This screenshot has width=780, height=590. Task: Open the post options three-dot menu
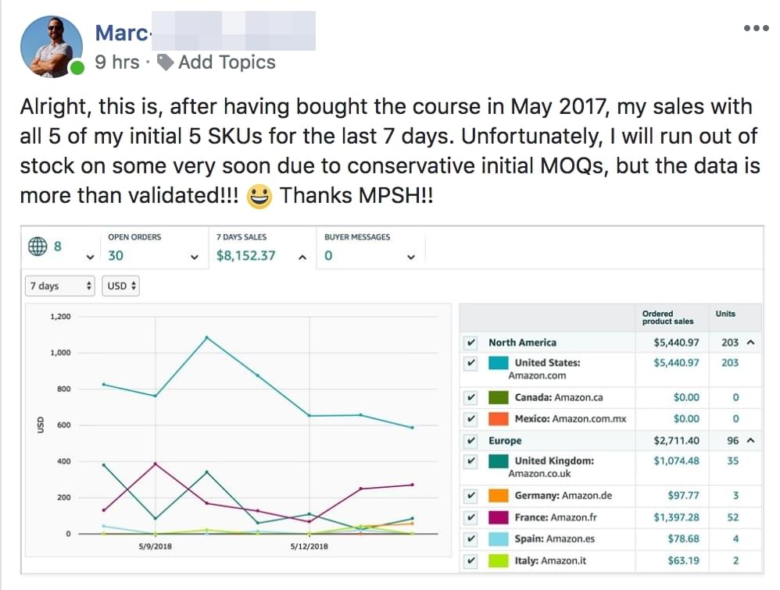pyautogui.click(x=756, y=28)
